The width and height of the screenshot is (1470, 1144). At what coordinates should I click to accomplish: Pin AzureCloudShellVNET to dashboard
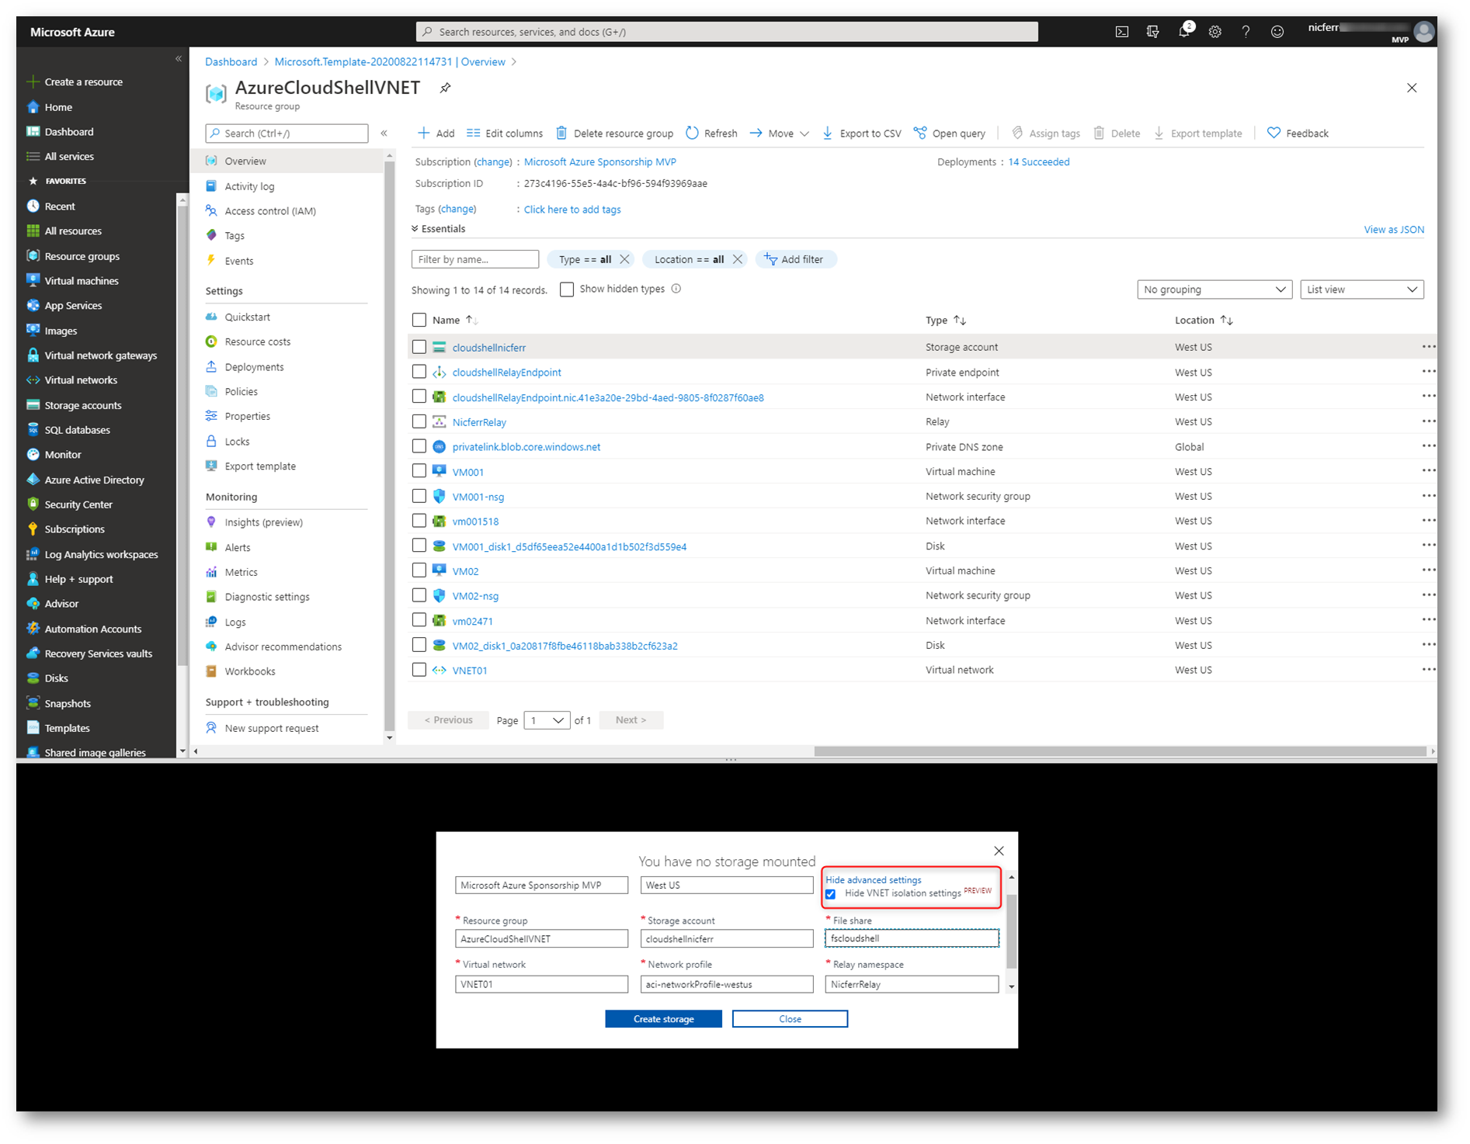click(x=445, y=88)
